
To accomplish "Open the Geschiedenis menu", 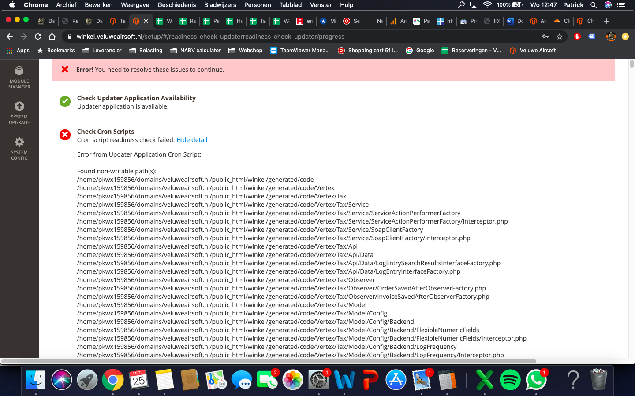I will 176,5.
